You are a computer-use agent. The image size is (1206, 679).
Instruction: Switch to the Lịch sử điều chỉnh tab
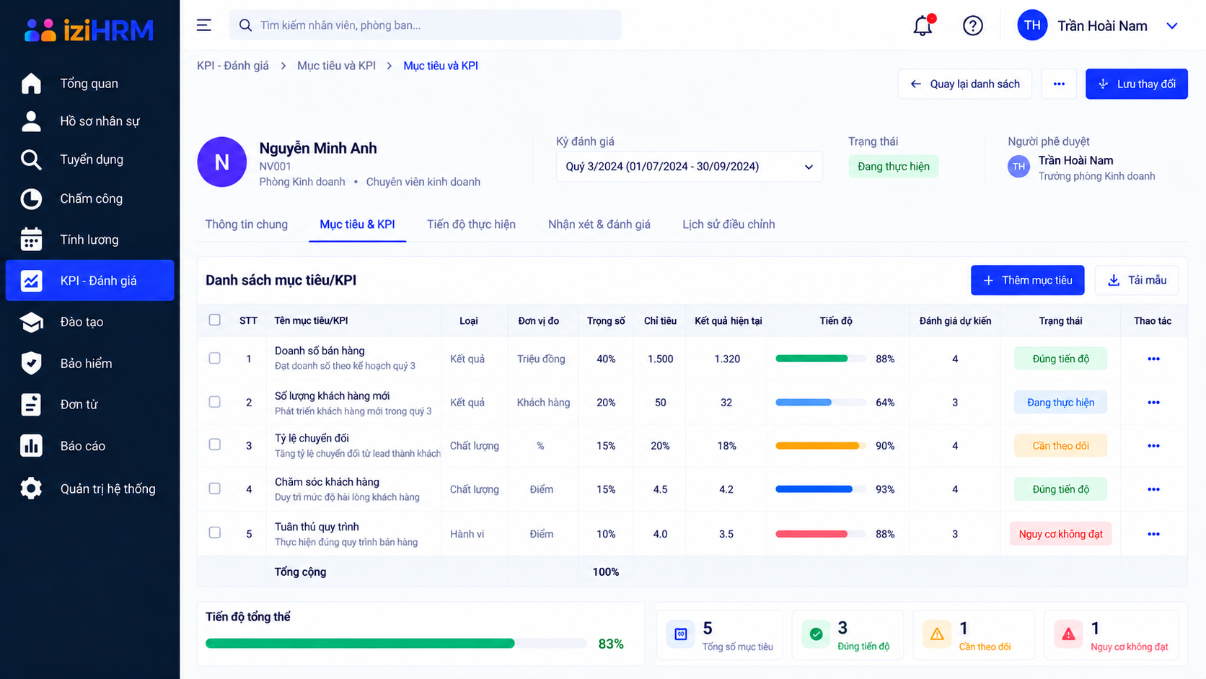(729, 224)
